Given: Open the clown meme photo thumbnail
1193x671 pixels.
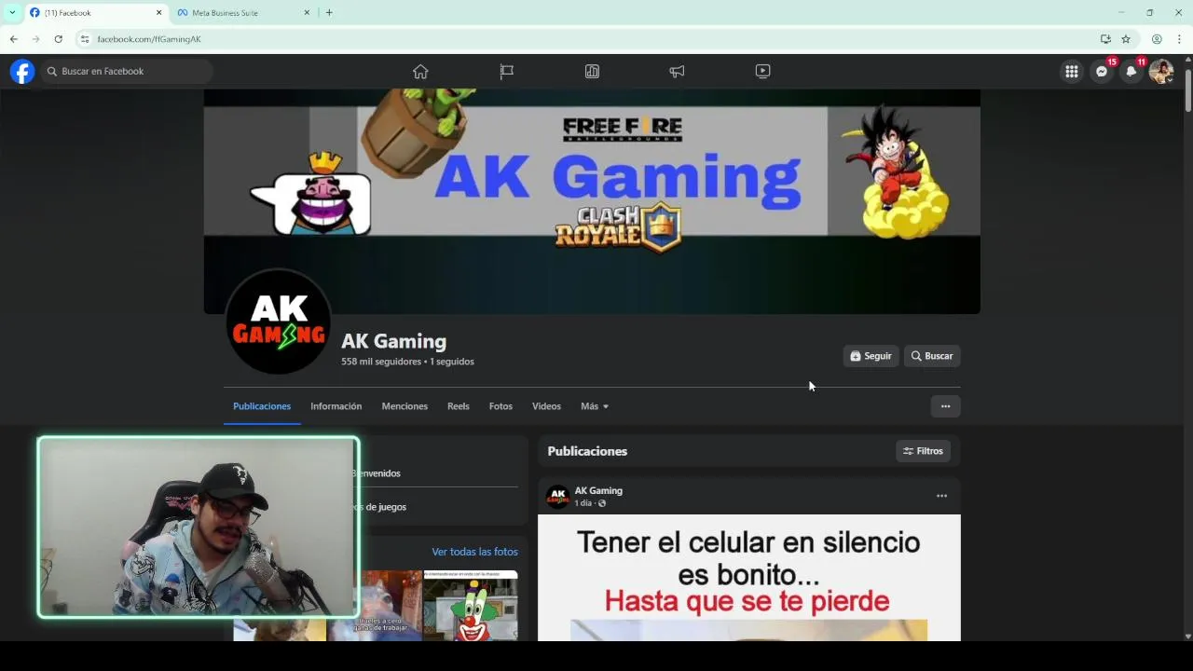Looking at the screenshot, I should pos(471,606).
